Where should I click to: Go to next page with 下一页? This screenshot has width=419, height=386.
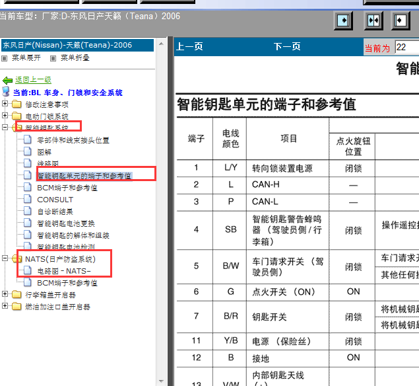(x=287, y=46)
